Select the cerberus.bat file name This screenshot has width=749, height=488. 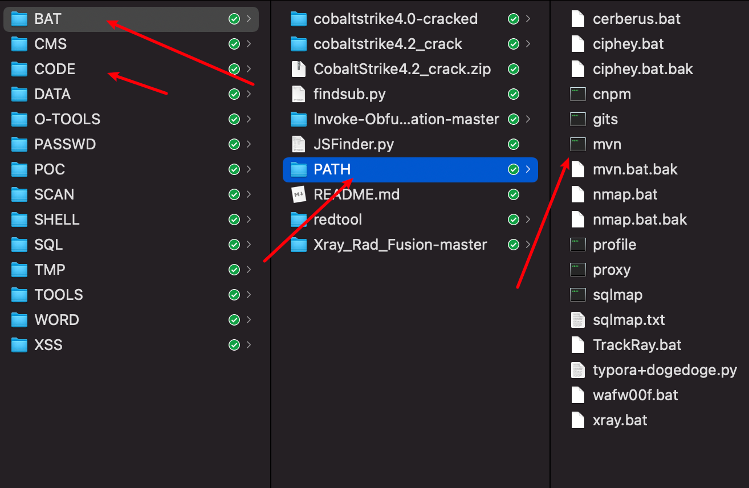(x=637, y=19)
